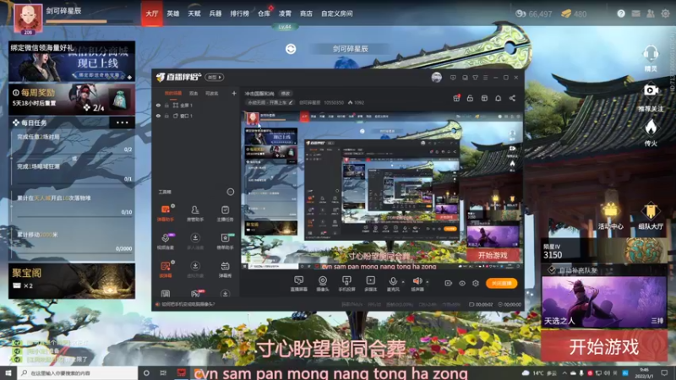
Task: Open the streamer avatar in the streaming app title bar
Action: click(436, 78)
